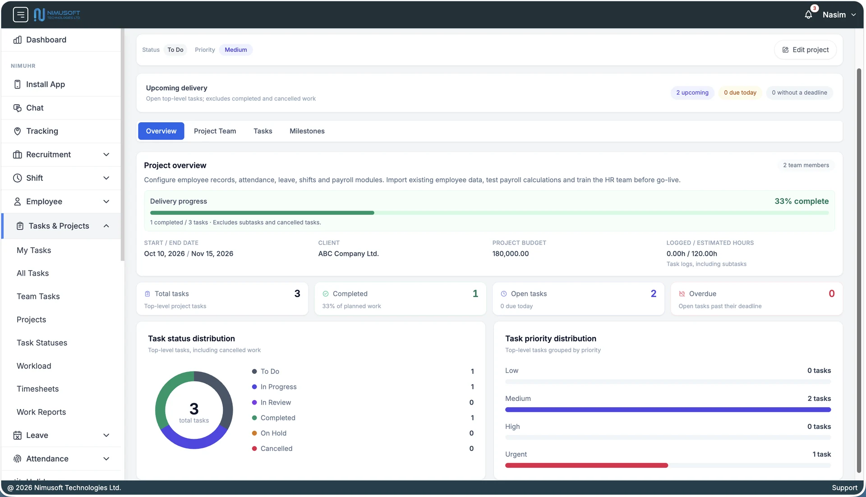Click the Leave calendar icon

[x=18, y=435]
